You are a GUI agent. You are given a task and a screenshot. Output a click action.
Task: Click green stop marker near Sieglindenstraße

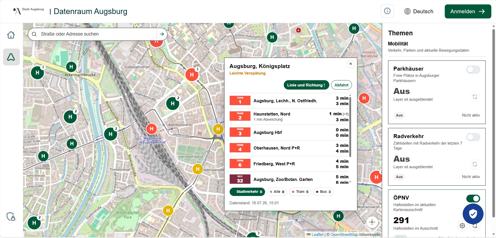tap(173, 104)
